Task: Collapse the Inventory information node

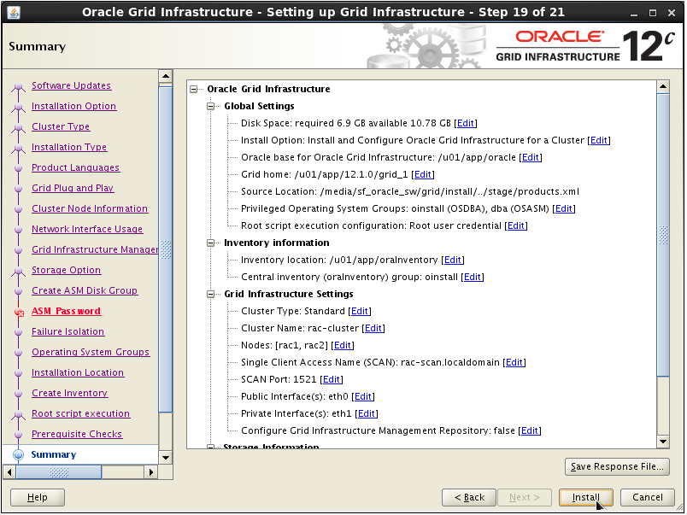Action: (211, 243)
